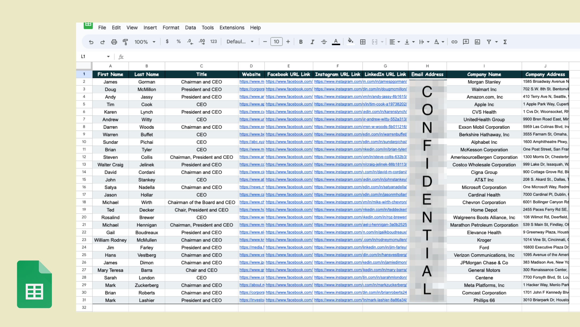Click the undo arrow icon
This screenshot has height=327, width=580.
click(x=91, y=42)
